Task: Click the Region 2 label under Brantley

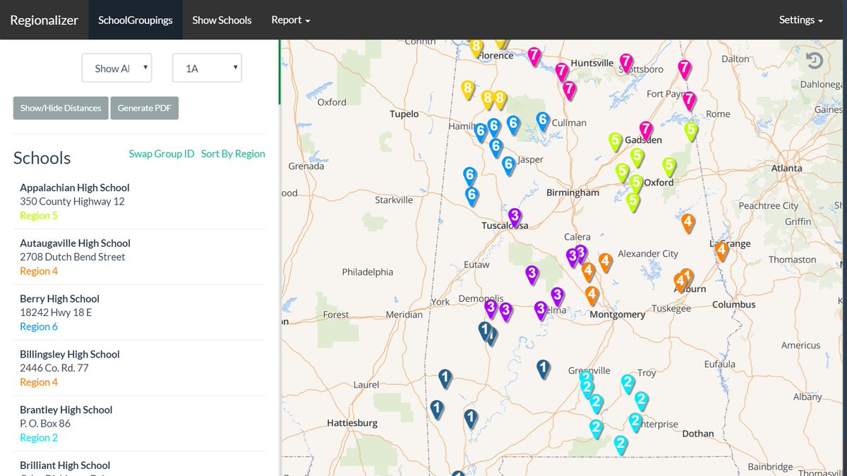Action: point(39,437)
